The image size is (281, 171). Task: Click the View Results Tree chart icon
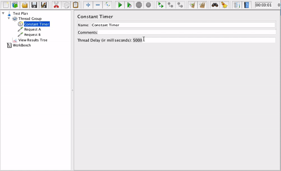click(x=15, y=40)
